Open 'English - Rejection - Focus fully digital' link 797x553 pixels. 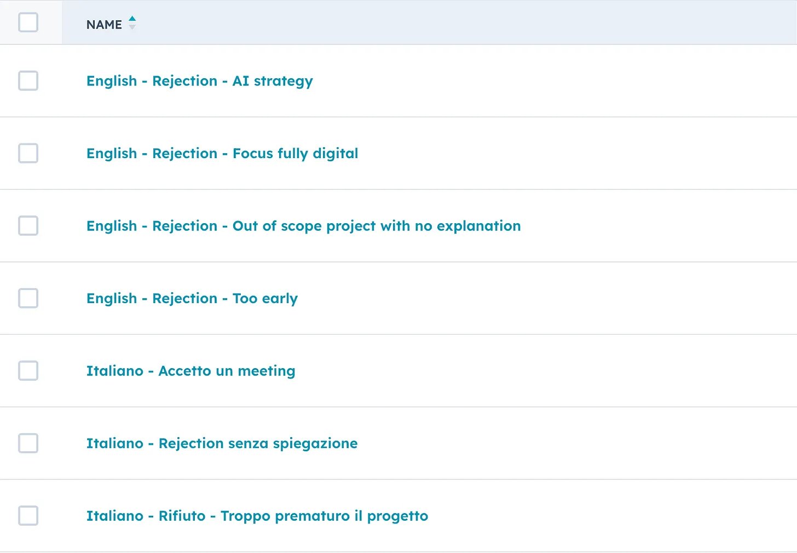click(x=222, y=154)
